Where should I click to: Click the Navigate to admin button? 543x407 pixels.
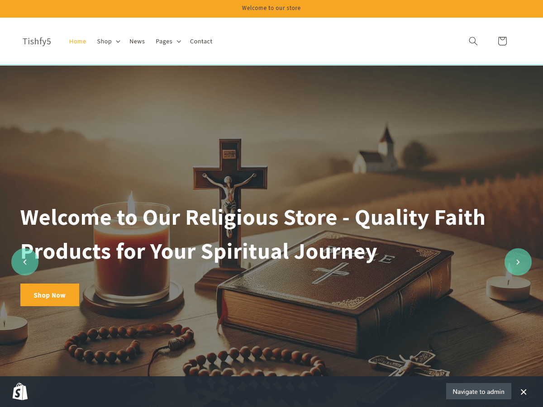tap(478, 392)
